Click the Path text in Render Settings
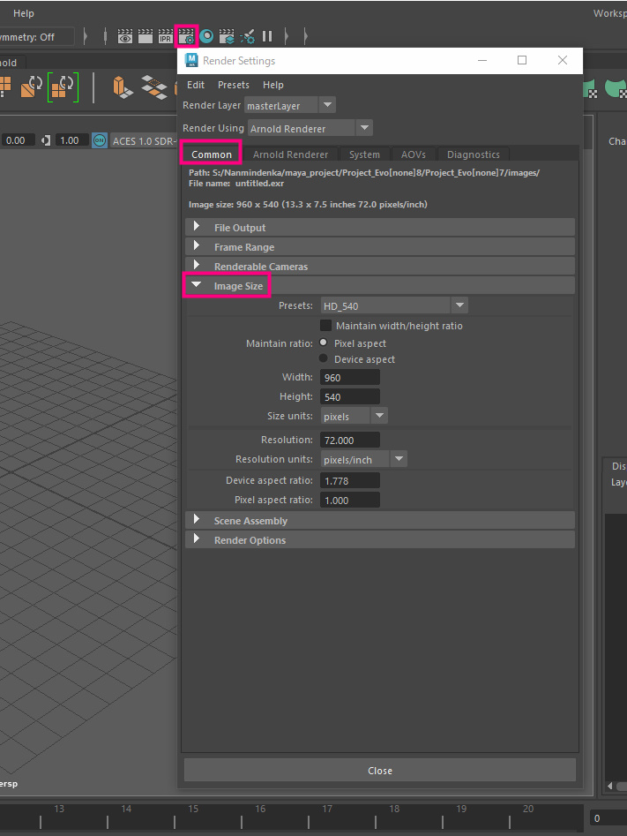This screenshot has height=836, width=627. (x=364, y=173)
